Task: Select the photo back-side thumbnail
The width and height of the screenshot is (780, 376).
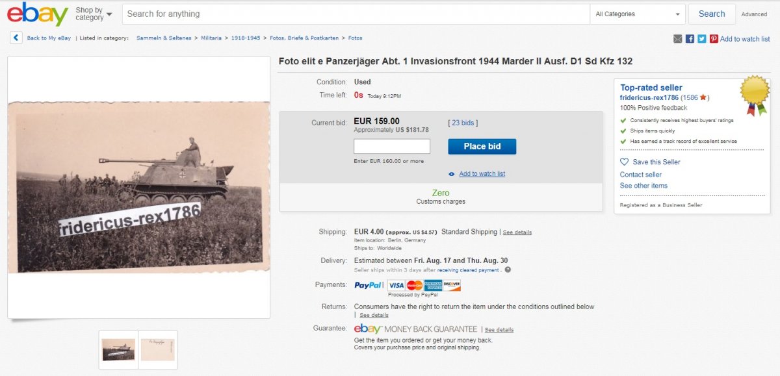Action: tap(158, 349)
